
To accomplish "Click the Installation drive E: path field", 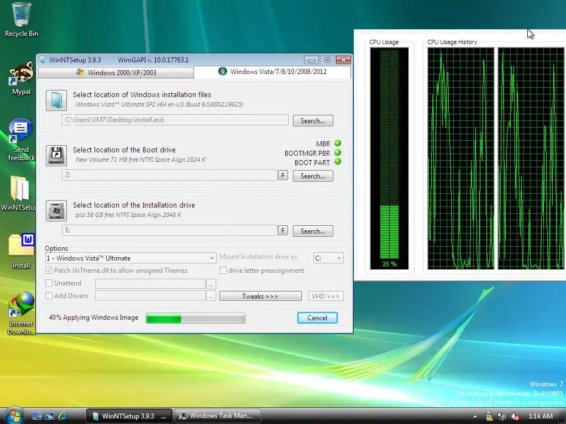I will (x=170, y=230).
